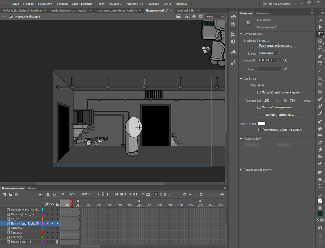Choose the Zoom magnifier tool

320,187
